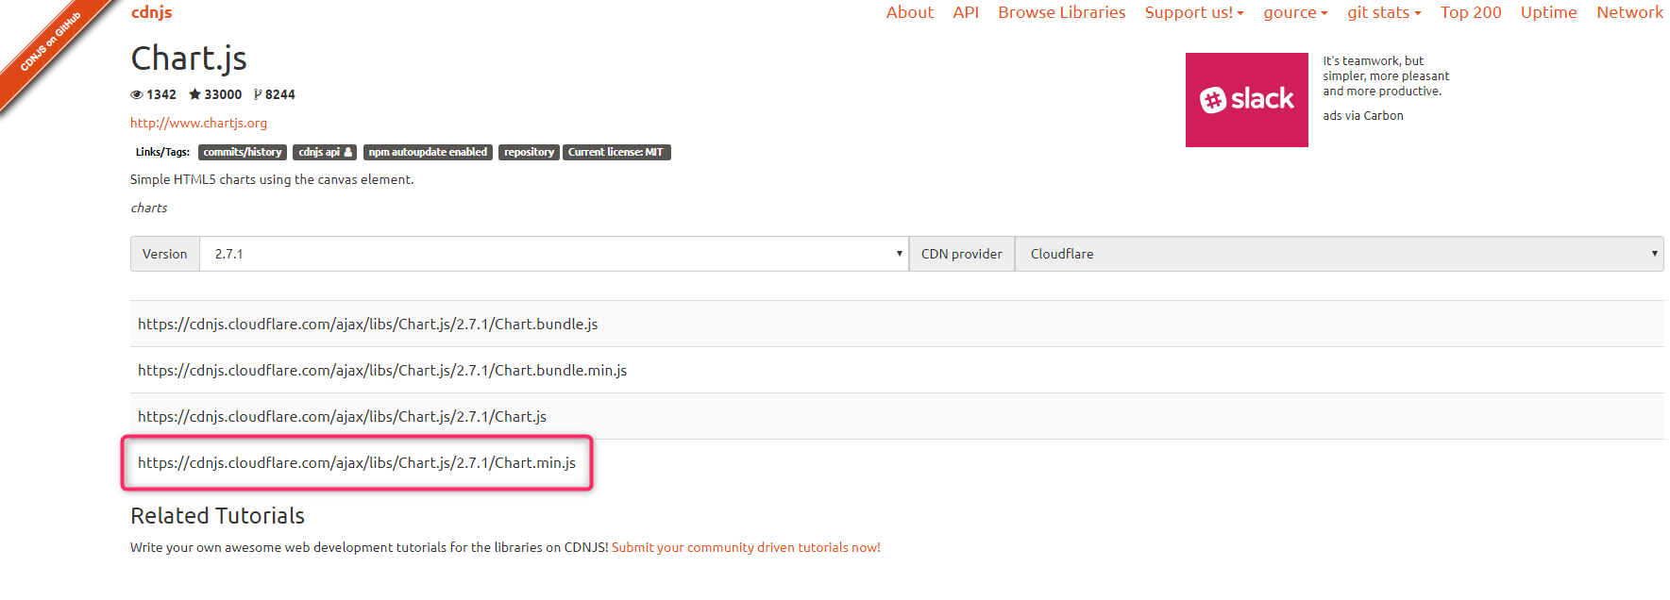Expand the Support us! menu
This screenshot has height=600, width=1670.
click(1193, 12)
